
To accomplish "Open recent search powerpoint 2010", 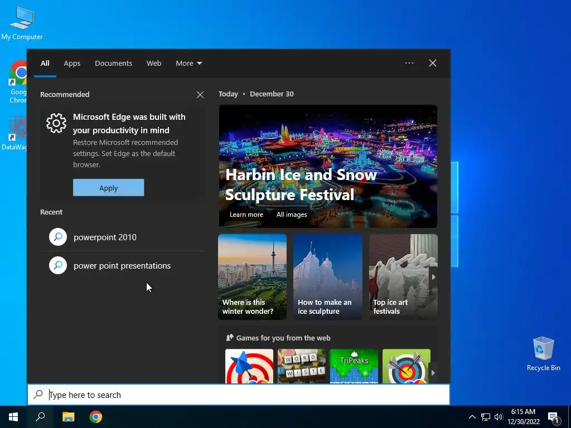I will tap(122, 237).
